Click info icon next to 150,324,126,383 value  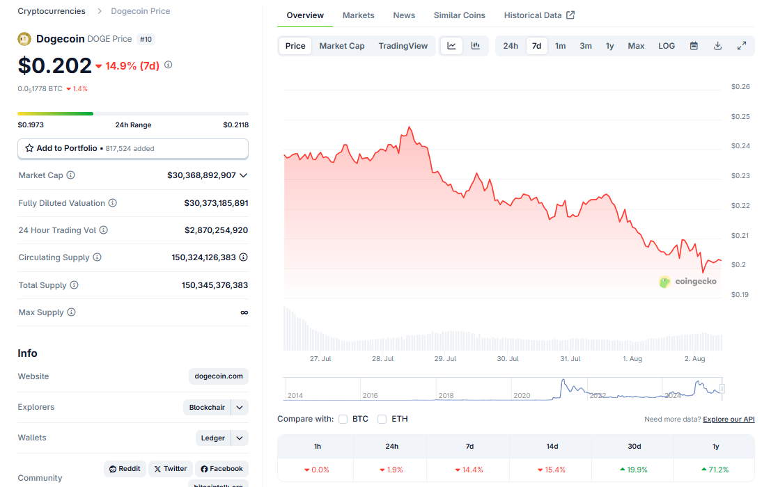point(243,257)
